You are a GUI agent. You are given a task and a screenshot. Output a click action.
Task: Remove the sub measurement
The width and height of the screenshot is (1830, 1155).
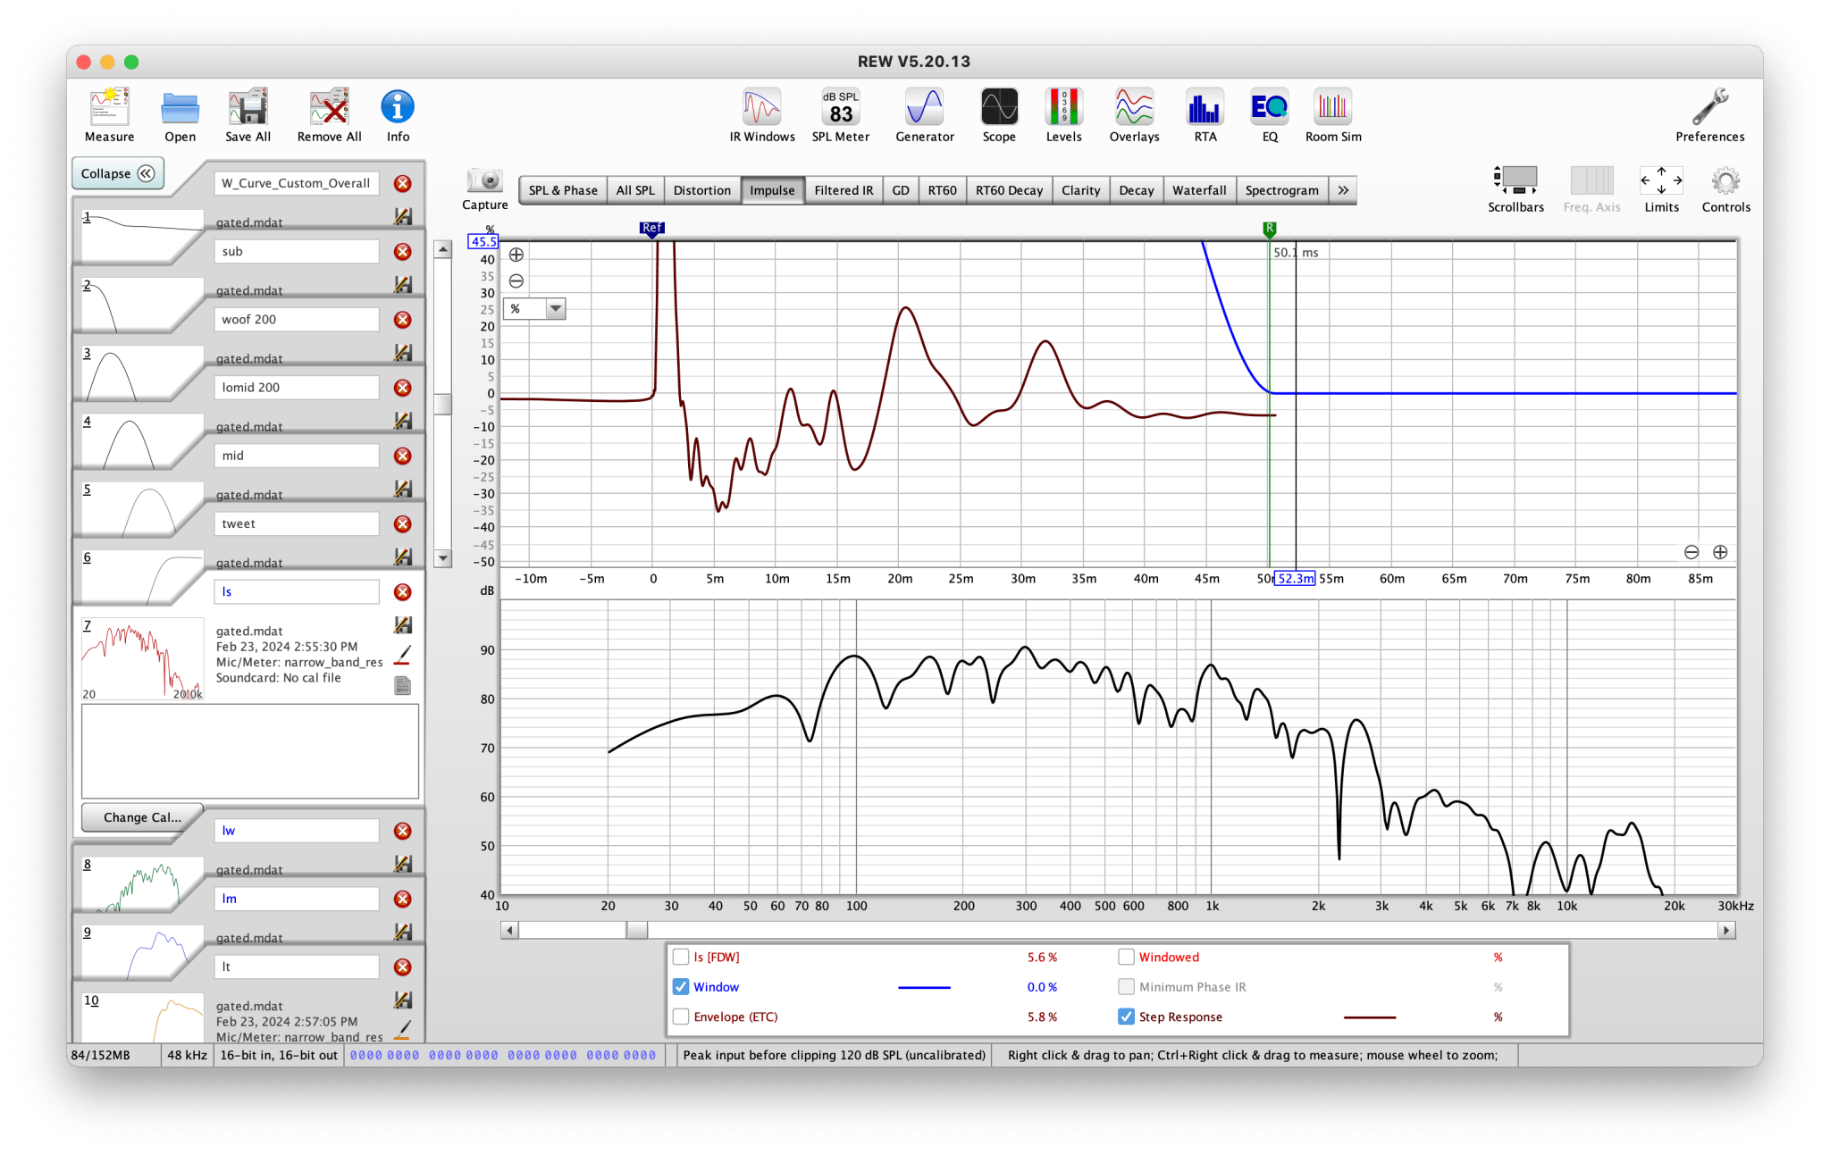[x=403, y=252]
